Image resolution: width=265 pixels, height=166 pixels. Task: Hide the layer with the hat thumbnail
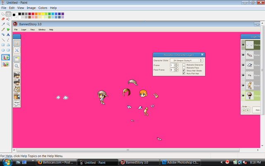point(243,65)
